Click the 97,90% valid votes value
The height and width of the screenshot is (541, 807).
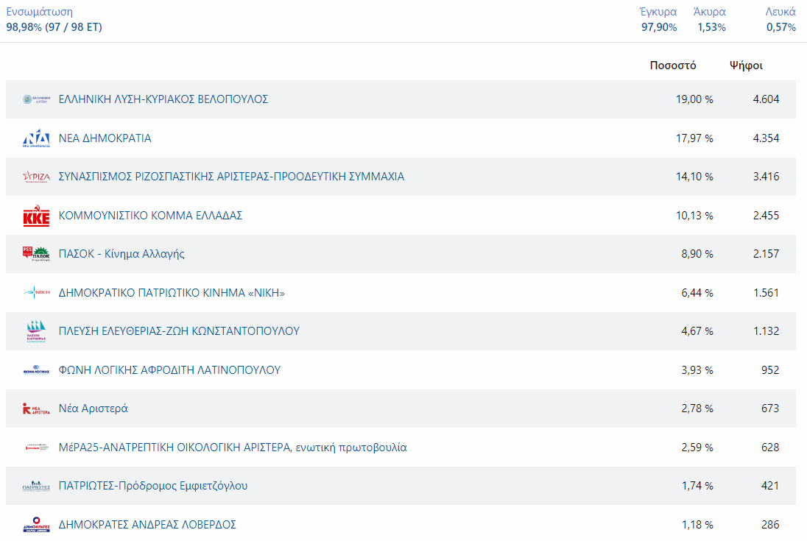pos(659,27)
